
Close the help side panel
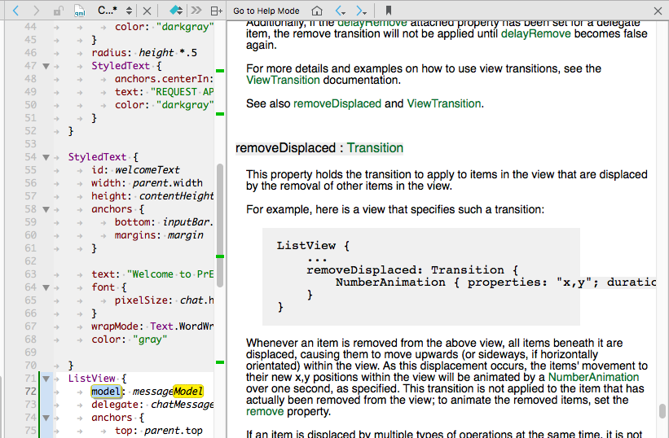point(658,11)
